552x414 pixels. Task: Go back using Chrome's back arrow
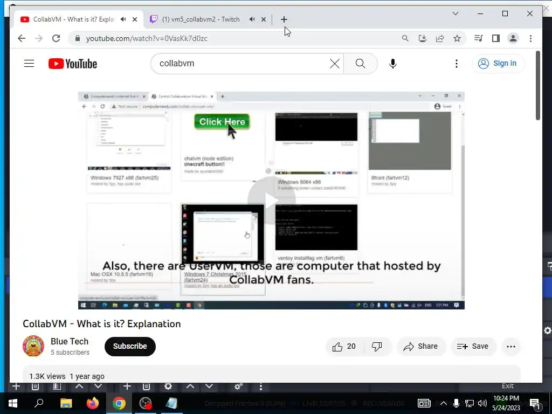[x=22, y=38]
